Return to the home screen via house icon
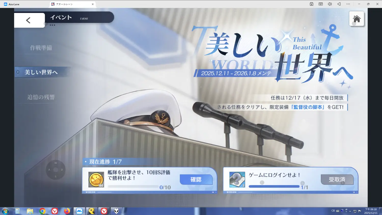The image size is (382, 215). [x=357, y=19]
